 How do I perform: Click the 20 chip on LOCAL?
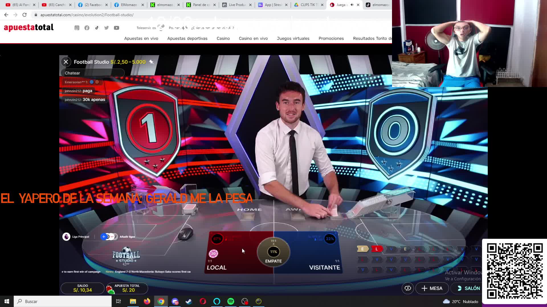click(213, 254)
